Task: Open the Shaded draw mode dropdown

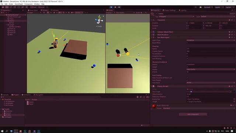Action: (34, 13)
